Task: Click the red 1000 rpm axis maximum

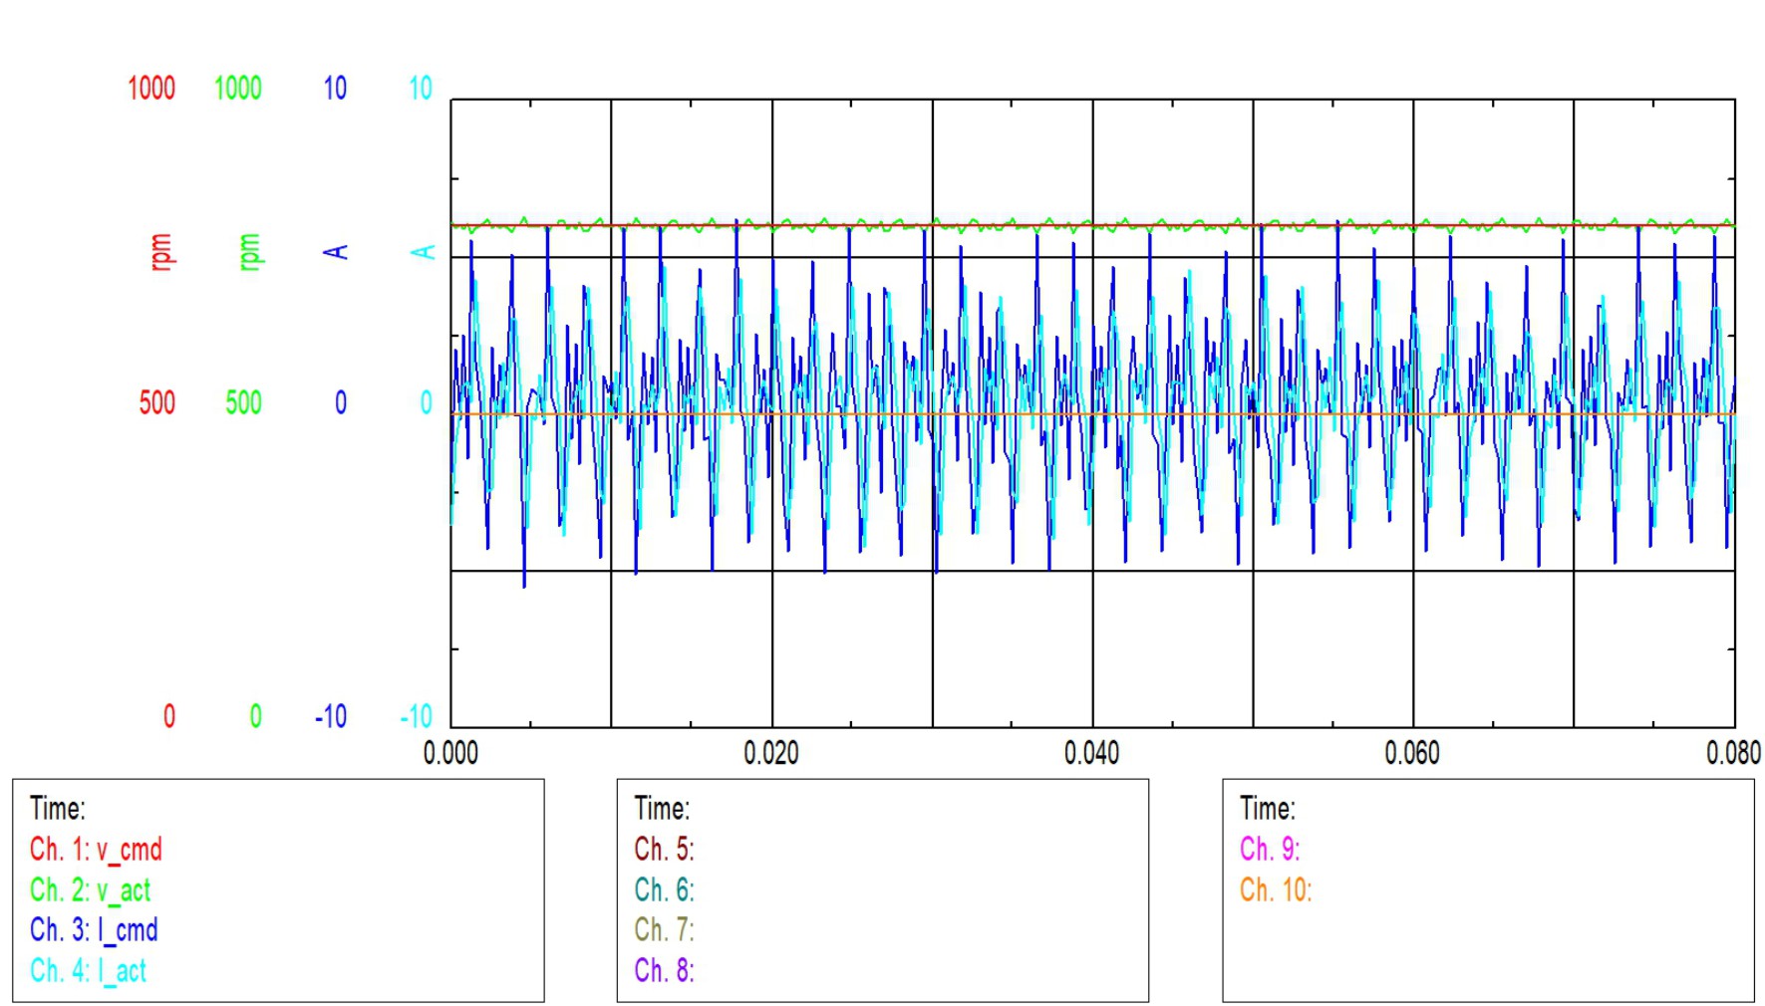Action: pos(151,89)
